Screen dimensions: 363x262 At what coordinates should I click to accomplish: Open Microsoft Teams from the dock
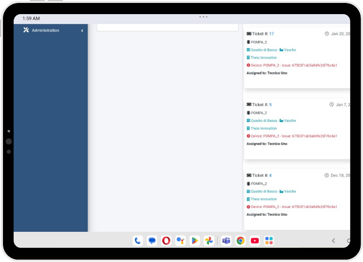click(x=226, y=241)
